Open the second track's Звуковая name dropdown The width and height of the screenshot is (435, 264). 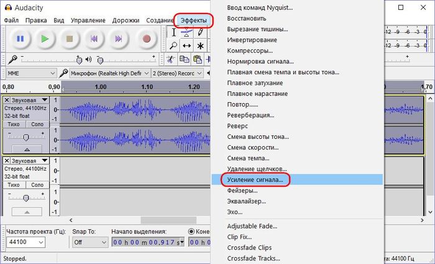click(x=30, y=161)
